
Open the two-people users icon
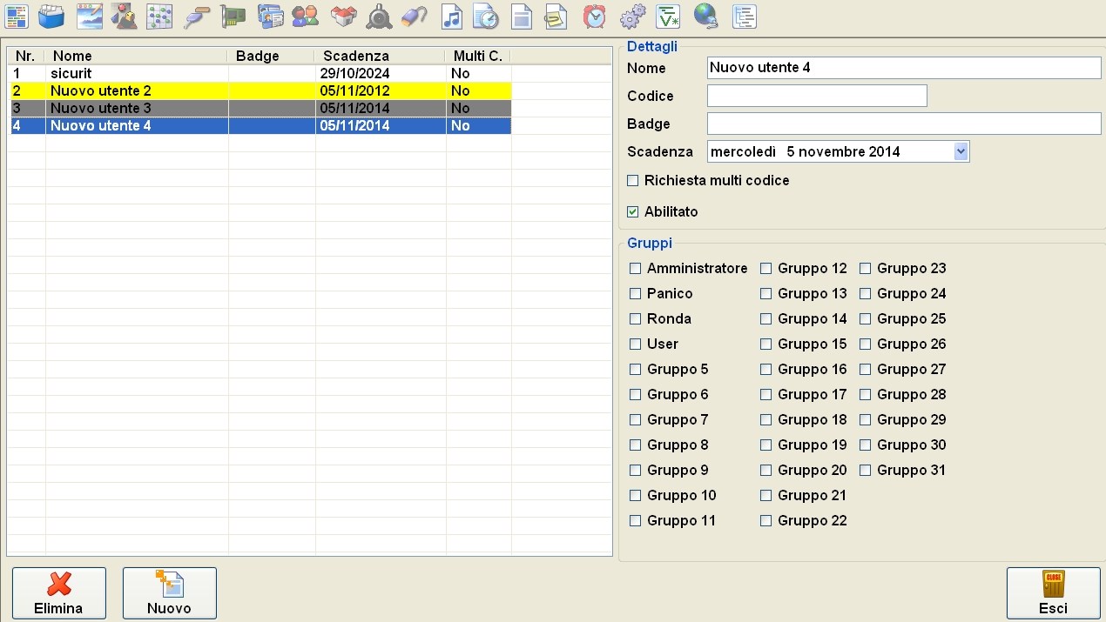point(305,16)
